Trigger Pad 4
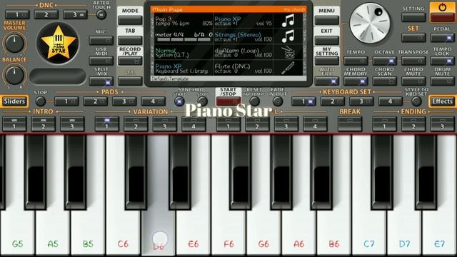 point(153,101)
